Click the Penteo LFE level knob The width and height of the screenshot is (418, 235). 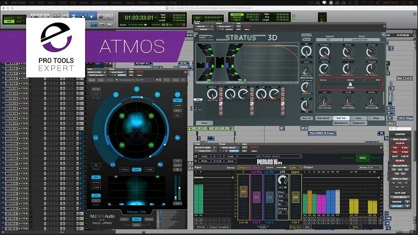click(x=282, y=180)
